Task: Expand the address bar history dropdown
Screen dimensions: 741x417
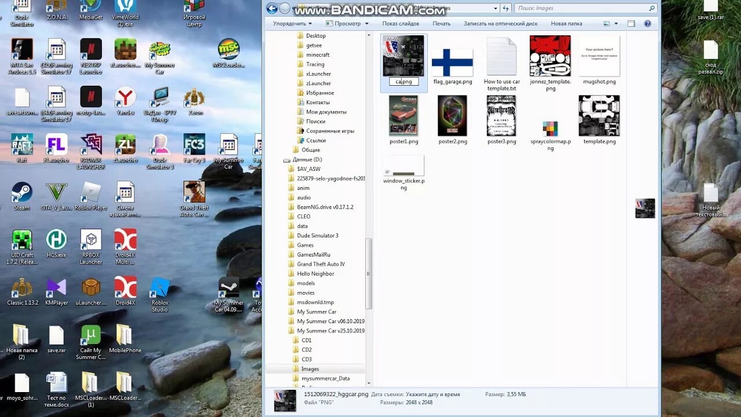Action: [x=496, y=8]
